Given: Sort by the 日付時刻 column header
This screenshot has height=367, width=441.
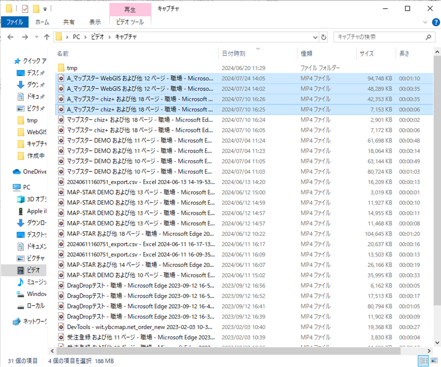Looking at the screenshot, I should [x=258, y=54].
